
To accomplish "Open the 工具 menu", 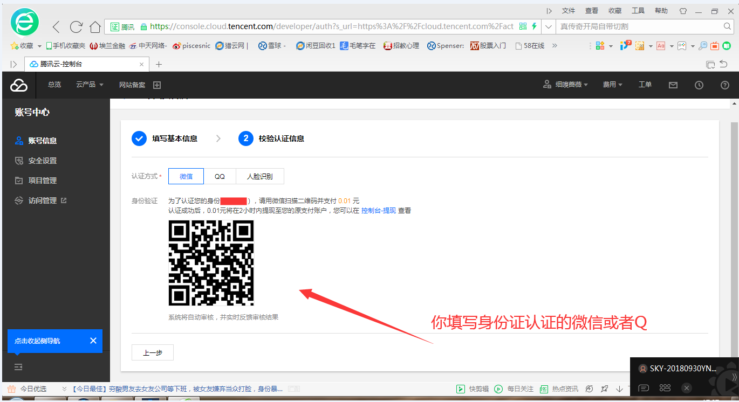I will (x=638, y=11).
